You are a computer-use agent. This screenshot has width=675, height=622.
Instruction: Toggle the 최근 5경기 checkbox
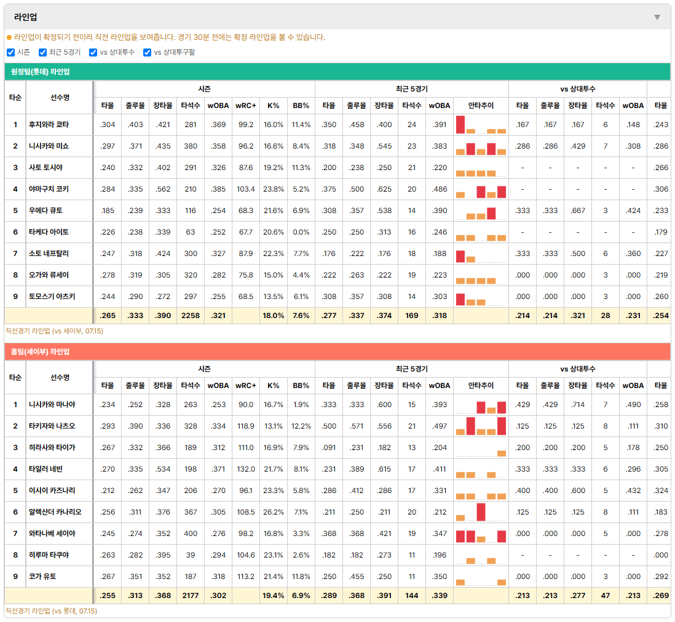pyautogui.click(x=42, y=52)
